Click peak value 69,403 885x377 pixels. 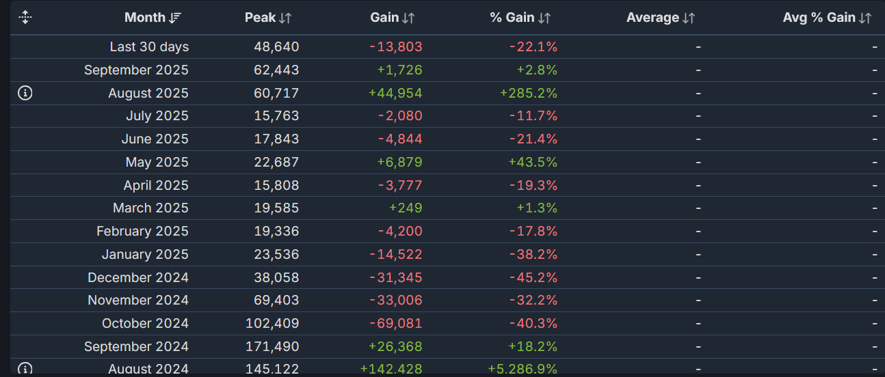276,301
